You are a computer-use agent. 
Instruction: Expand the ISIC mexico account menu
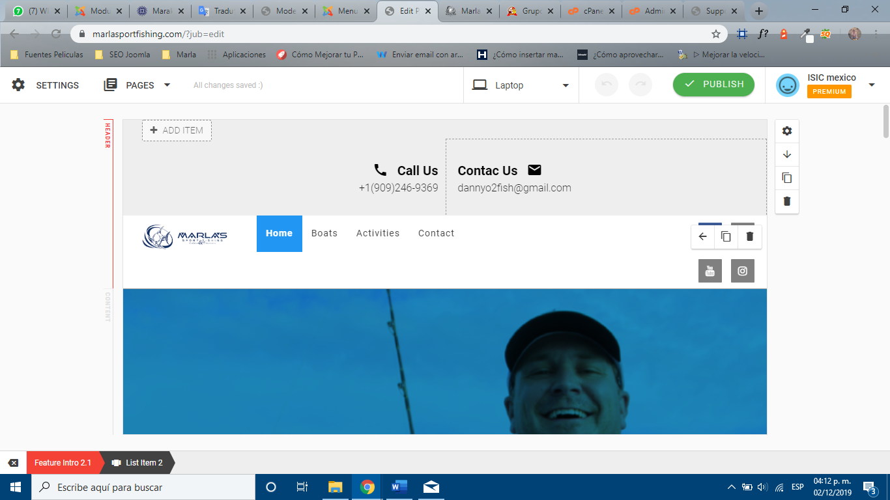[871, 85]
